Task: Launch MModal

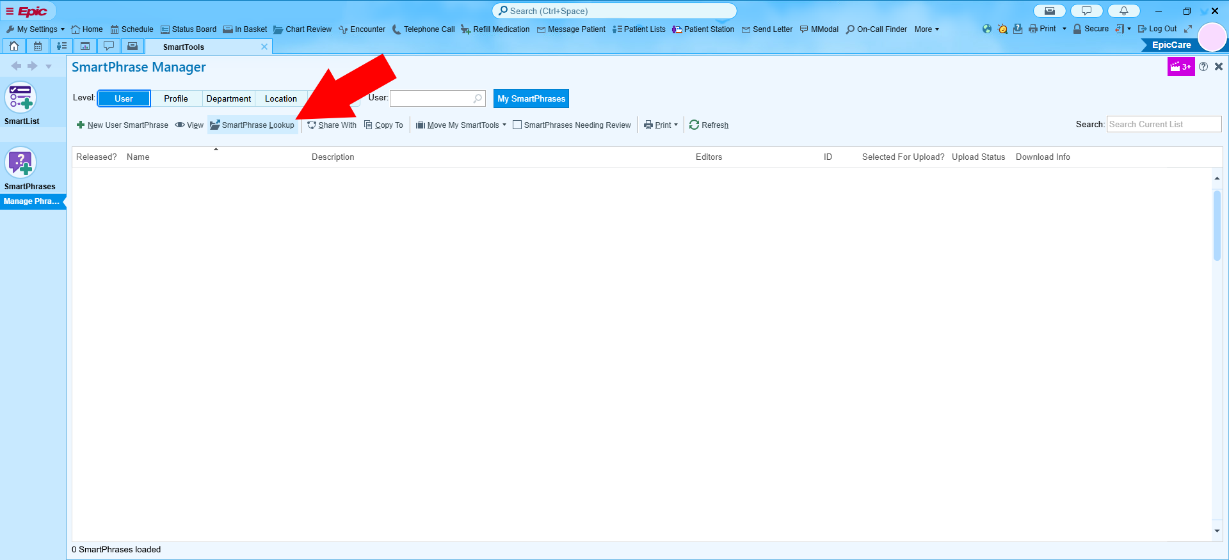Action: click(819, 29)
